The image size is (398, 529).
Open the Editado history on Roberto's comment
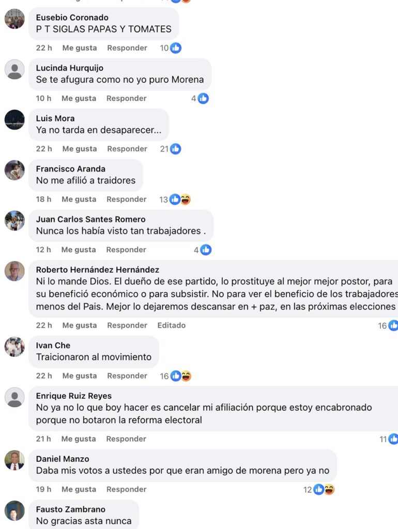(x=172, y=325)
